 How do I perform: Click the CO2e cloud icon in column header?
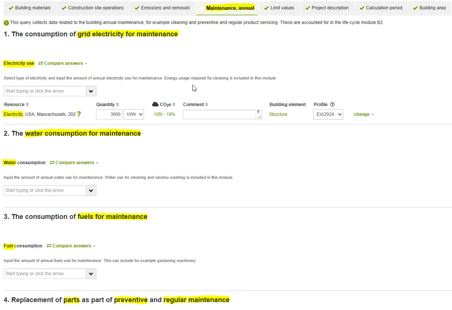[155, 104]
